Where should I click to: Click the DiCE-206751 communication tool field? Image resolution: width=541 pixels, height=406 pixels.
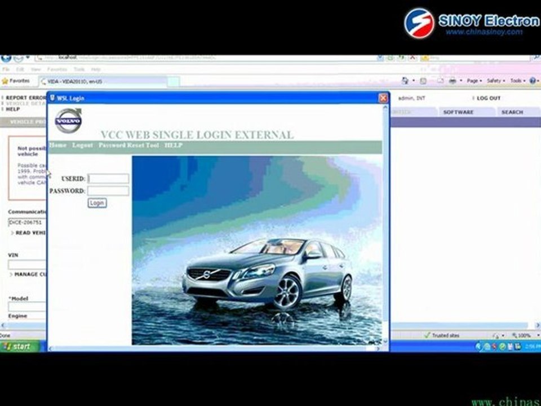(27, 222)
